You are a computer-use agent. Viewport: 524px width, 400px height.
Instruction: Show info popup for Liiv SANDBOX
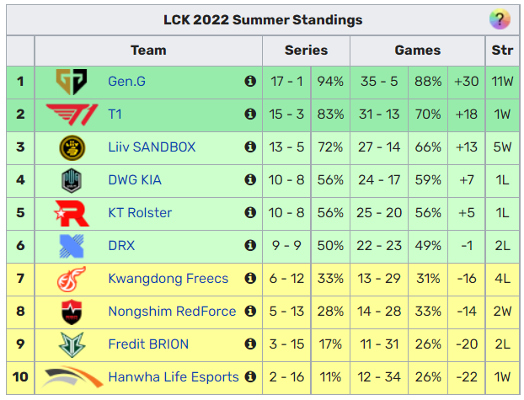(x=250, y=147)
